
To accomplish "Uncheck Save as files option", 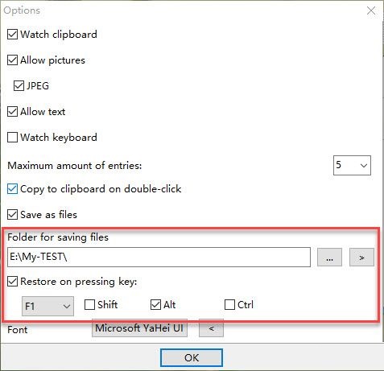I will 12,215.
